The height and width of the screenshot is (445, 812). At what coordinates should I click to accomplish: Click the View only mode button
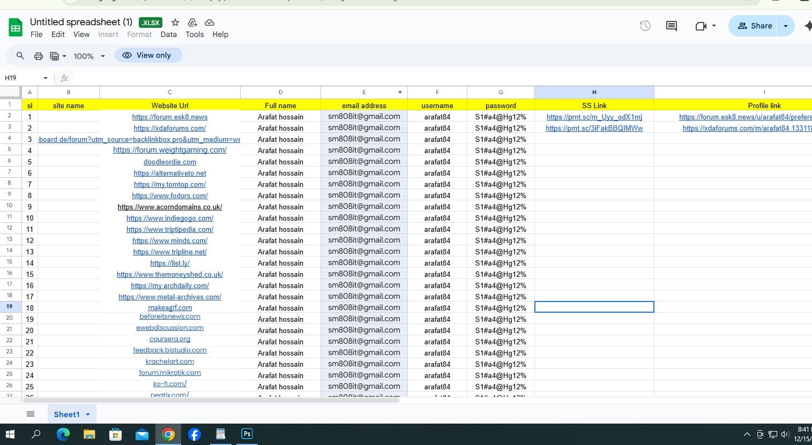click(x=148, y=55)
